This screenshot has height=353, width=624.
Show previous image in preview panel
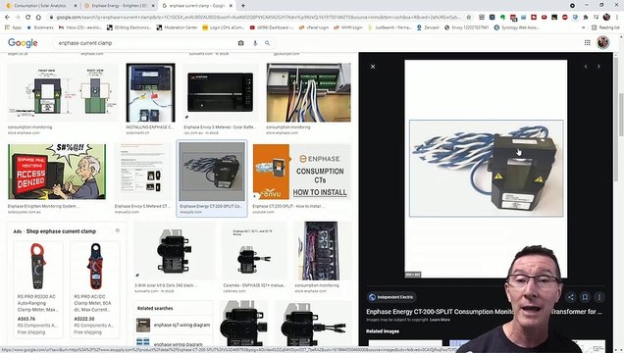point(586,67)
